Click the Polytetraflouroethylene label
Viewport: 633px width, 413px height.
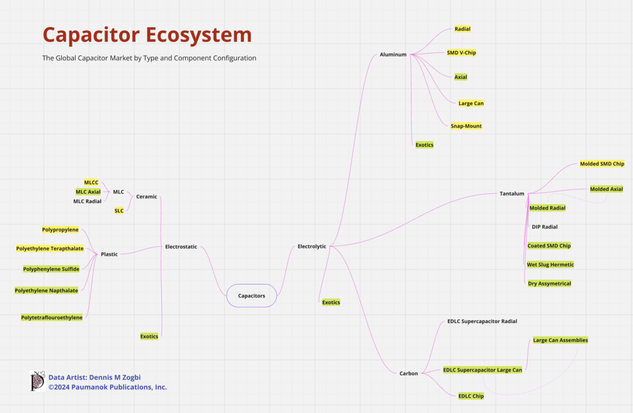click(52, 318)
